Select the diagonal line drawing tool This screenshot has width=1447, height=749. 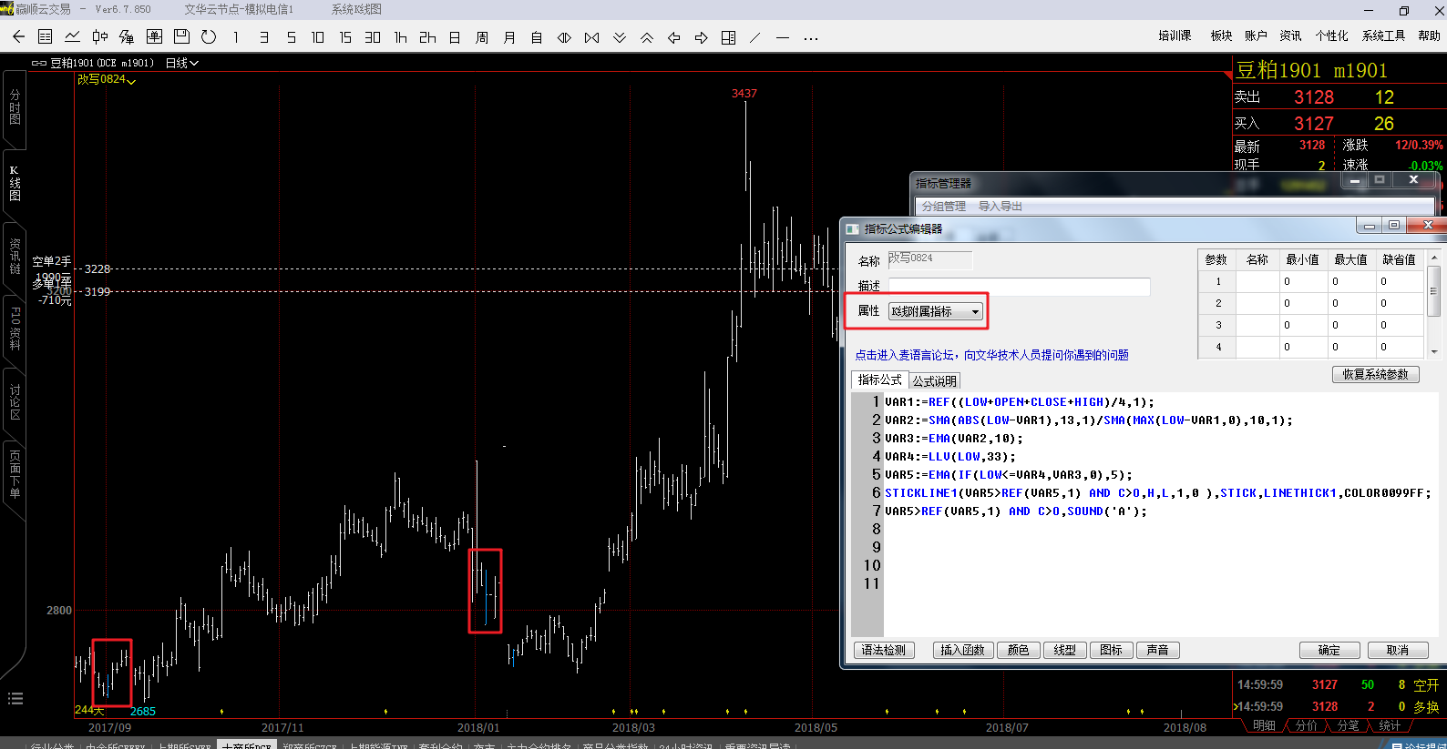tap(754, 37)
